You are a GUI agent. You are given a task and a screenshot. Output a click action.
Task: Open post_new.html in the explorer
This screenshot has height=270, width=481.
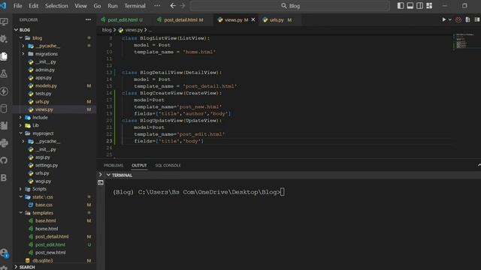tap(50, 253)
